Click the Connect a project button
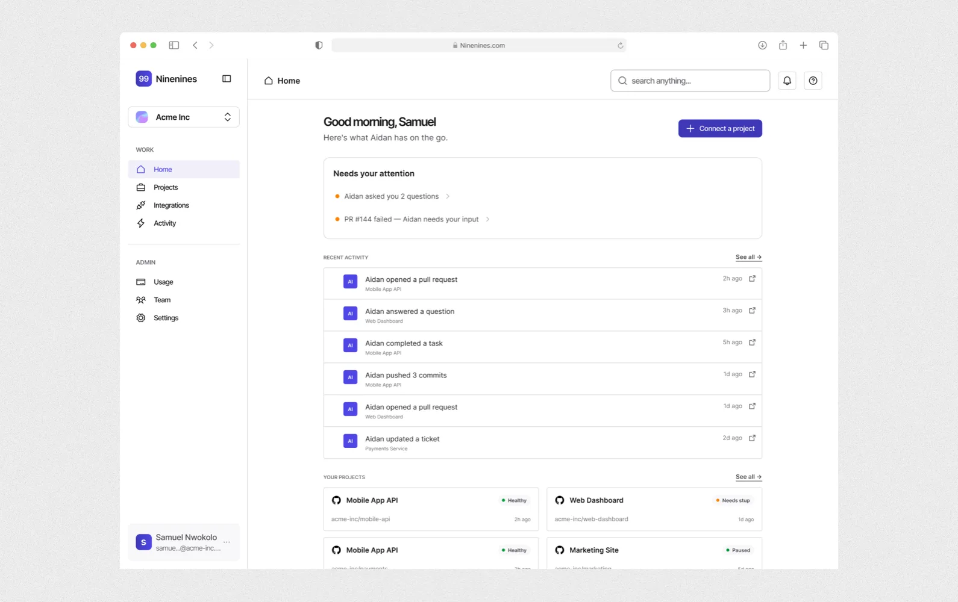Screen dimensions: 958x602 720,128
